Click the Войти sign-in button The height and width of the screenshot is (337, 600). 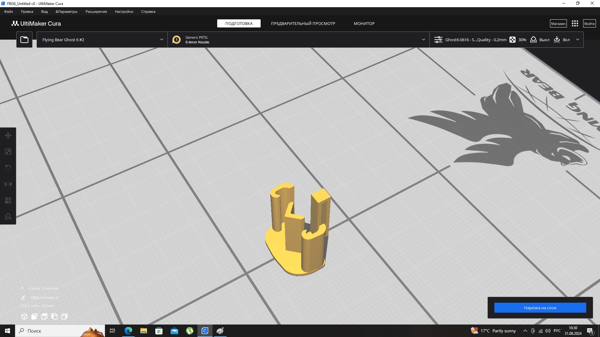pyautogui.click(x=589, y=23)
